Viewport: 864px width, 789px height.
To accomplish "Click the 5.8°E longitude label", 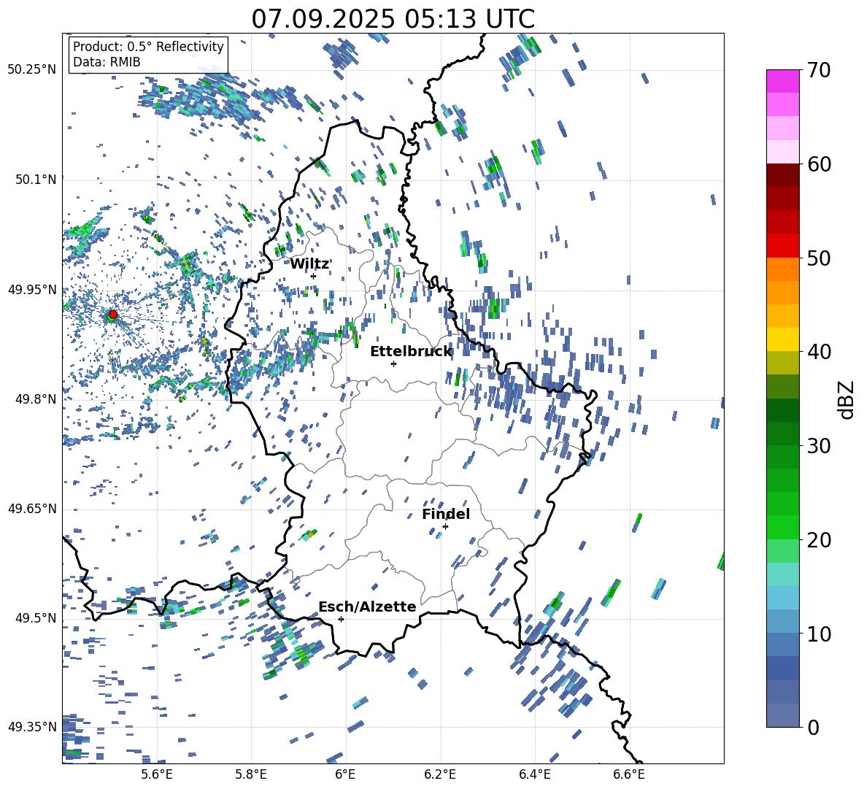I will [x=251, y=774].
